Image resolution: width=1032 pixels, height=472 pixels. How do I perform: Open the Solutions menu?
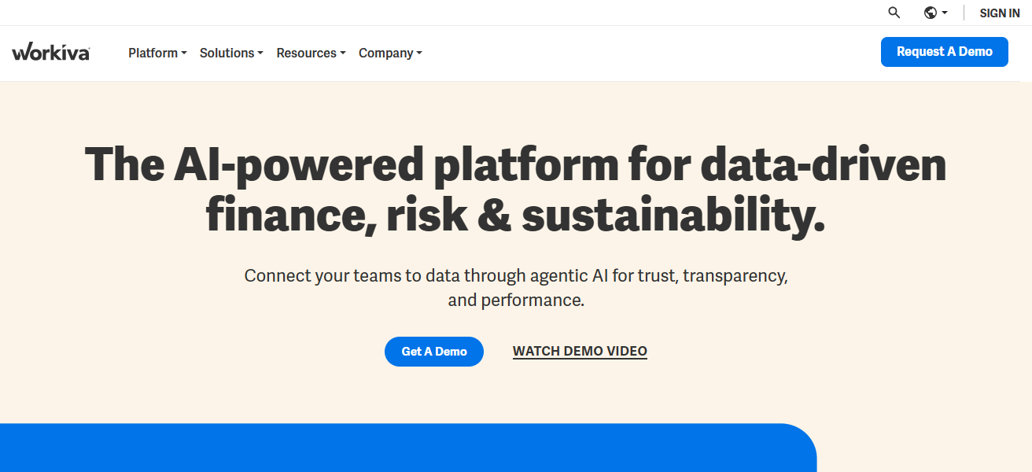click(227, 53)
